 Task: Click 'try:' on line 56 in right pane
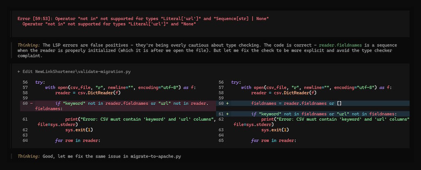(x=236, y=82)
